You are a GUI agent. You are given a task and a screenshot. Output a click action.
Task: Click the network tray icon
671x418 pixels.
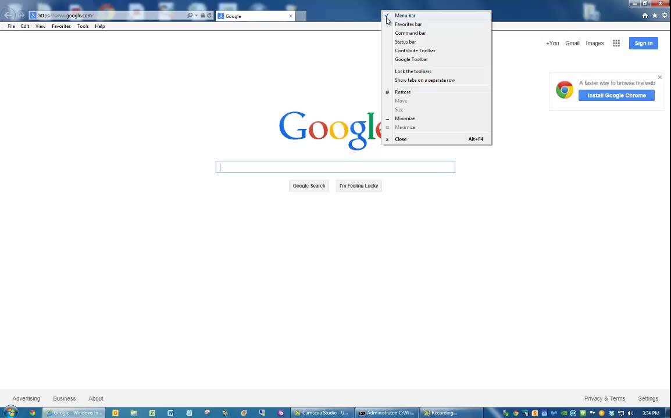coord(621,413)
